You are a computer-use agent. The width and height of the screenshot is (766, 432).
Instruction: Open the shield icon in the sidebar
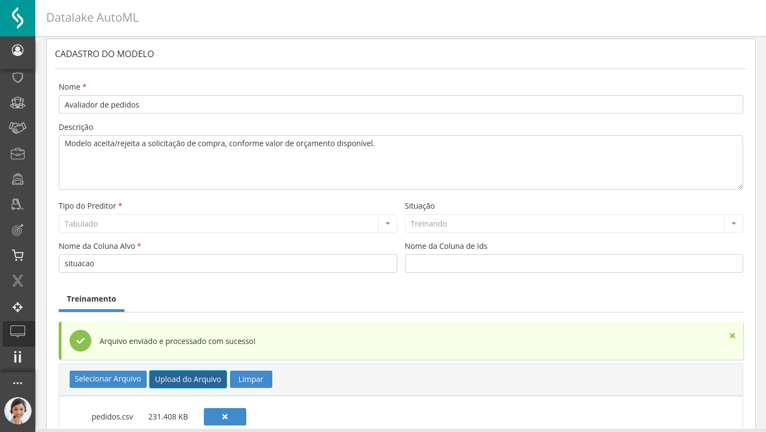[17, 77]
